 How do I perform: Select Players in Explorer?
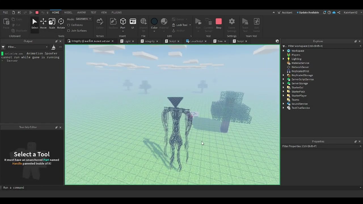click(296, 55)
